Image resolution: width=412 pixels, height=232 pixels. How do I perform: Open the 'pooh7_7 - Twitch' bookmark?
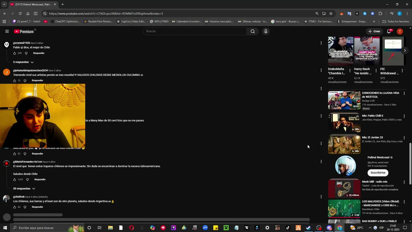26,22
